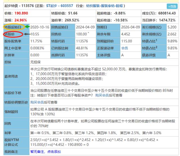Screen dimensions: 180x156
Task: Click 购买会员 link in 转股价调整历史 row
Action: tap(37, 102)
